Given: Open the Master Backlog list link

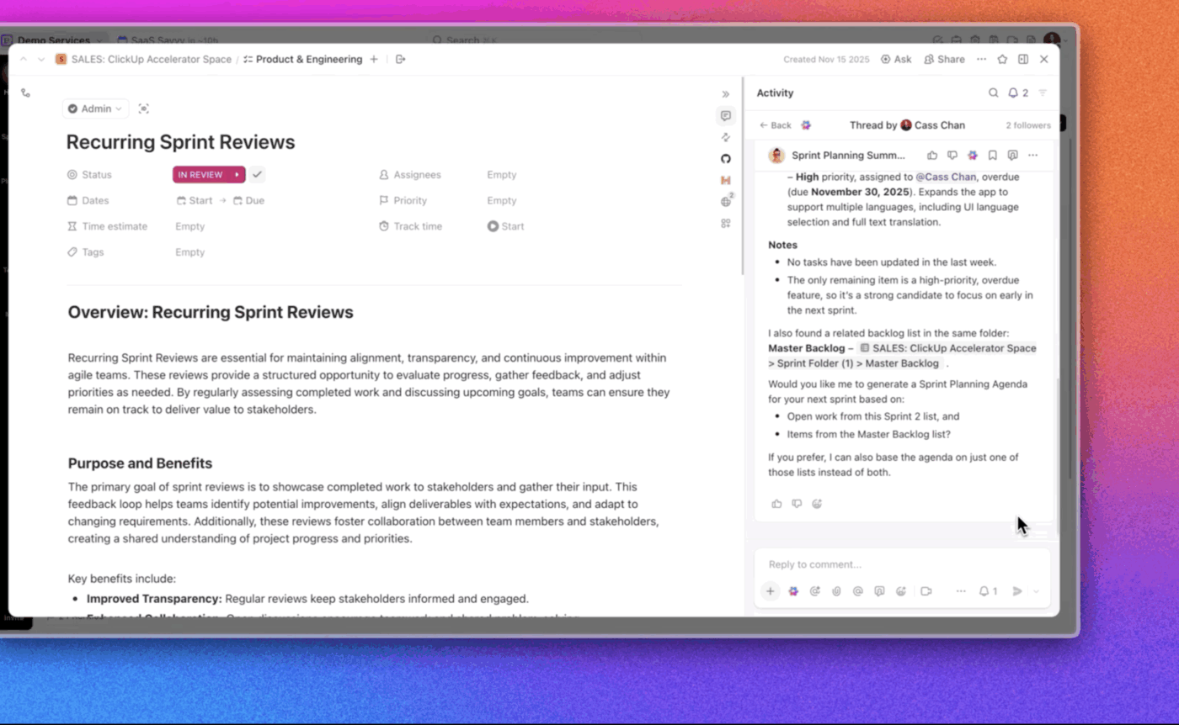Looking at the screenshot, I should 902,356.
